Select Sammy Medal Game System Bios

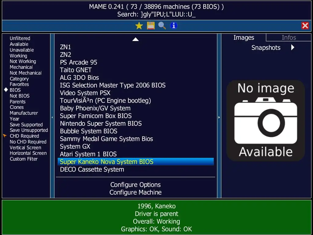(135, 139)
